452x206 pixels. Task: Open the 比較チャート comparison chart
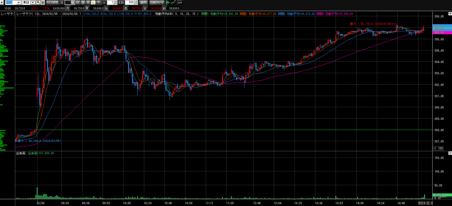point(157,3)
